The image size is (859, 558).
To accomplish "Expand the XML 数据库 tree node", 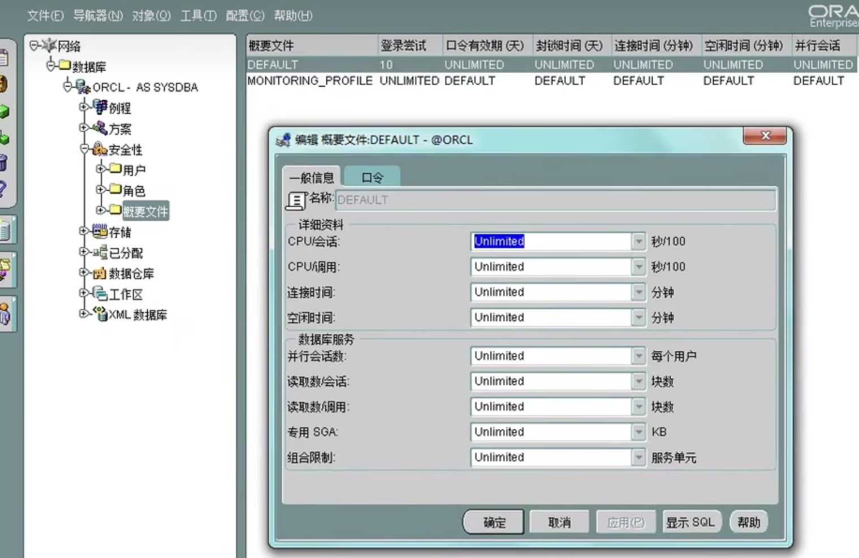I will [84, 313].
